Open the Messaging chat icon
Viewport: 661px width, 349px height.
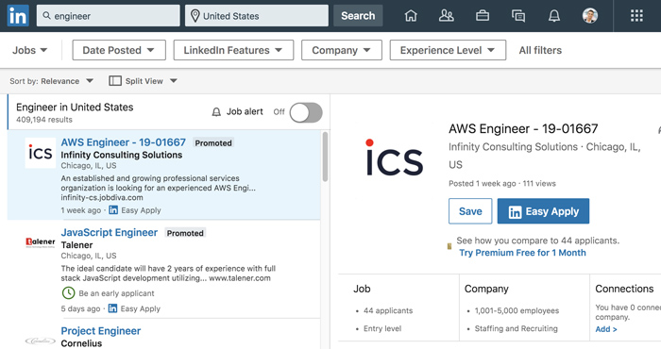[x=518, y=16]
